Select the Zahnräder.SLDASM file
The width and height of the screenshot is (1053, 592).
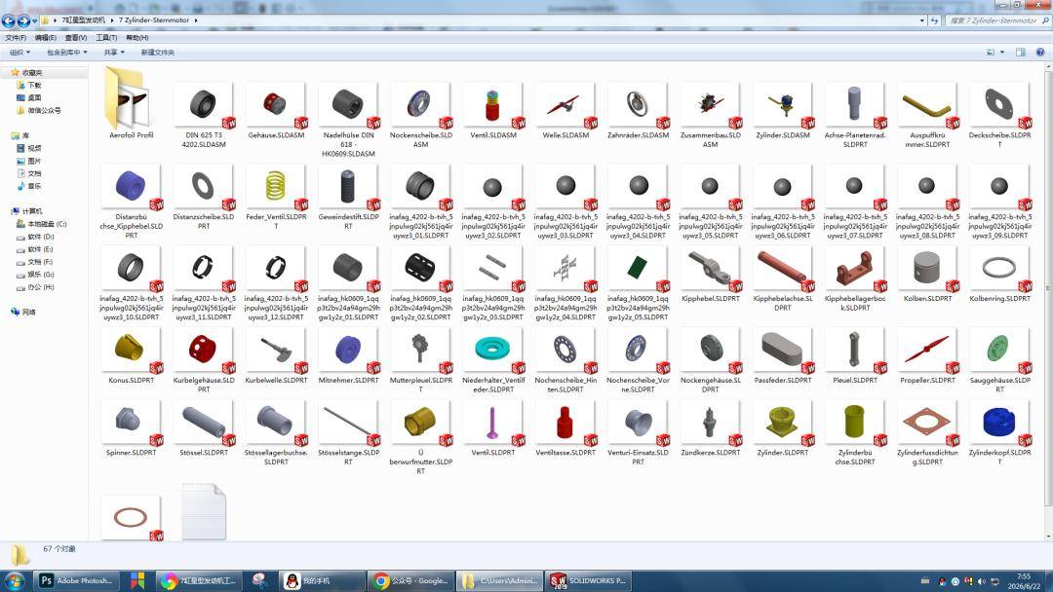point(638,110)
